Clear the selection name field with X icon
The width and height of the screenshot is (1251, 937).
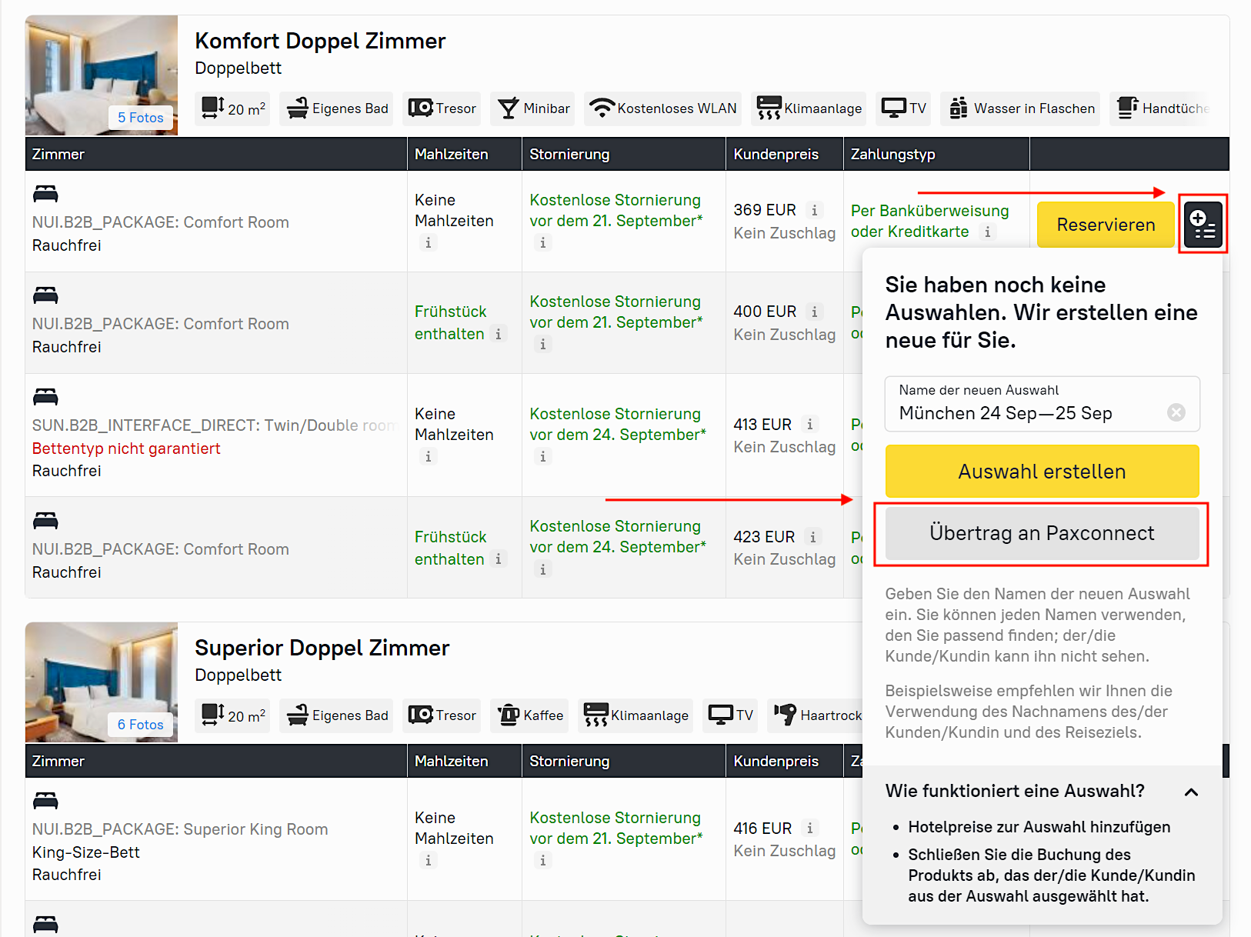[x=1176, y=412]
